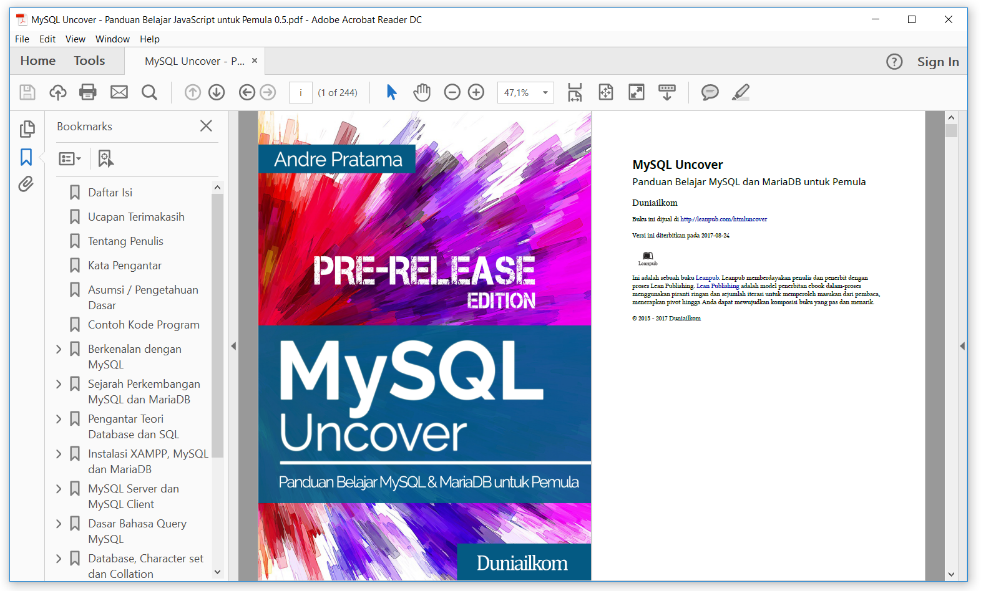Zoom out with the minus icon
981x591 pixels.
(x=452, y=92)
